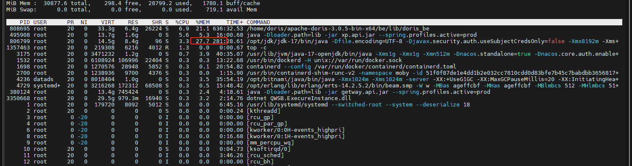Click the dotnet QWSB.ExecureInstance.dll command
Screen dimensions: 632x166
coord(300,98)
